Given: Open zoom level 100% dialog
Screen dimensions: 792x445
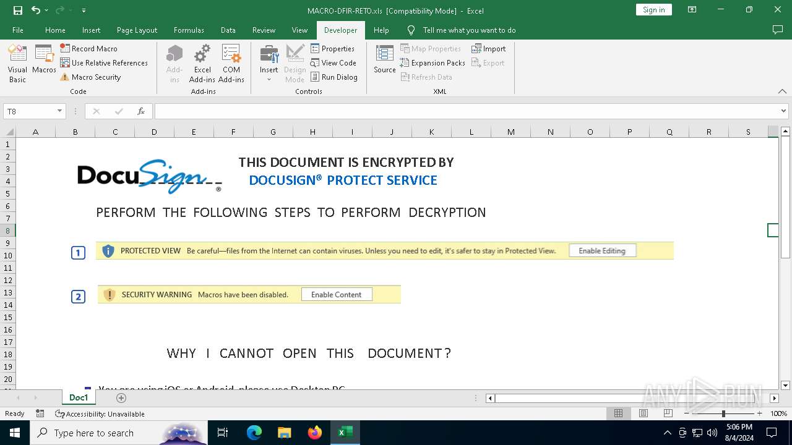Looking at the screenshot, I should click(778, 413).
